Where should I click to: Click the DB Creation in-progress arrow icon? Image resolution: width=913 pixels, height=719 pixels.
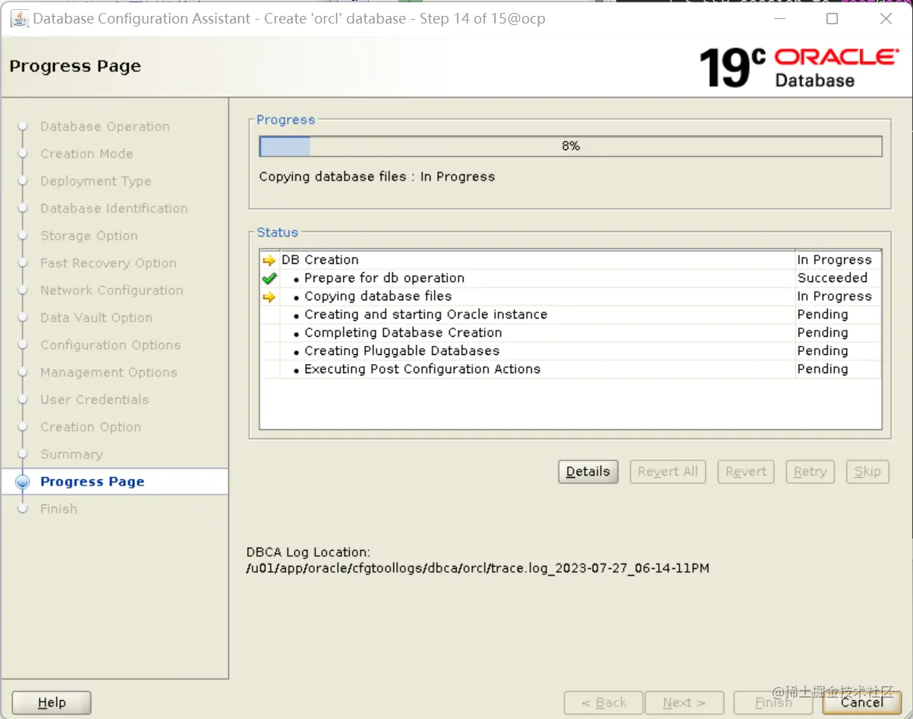[269, 260]
